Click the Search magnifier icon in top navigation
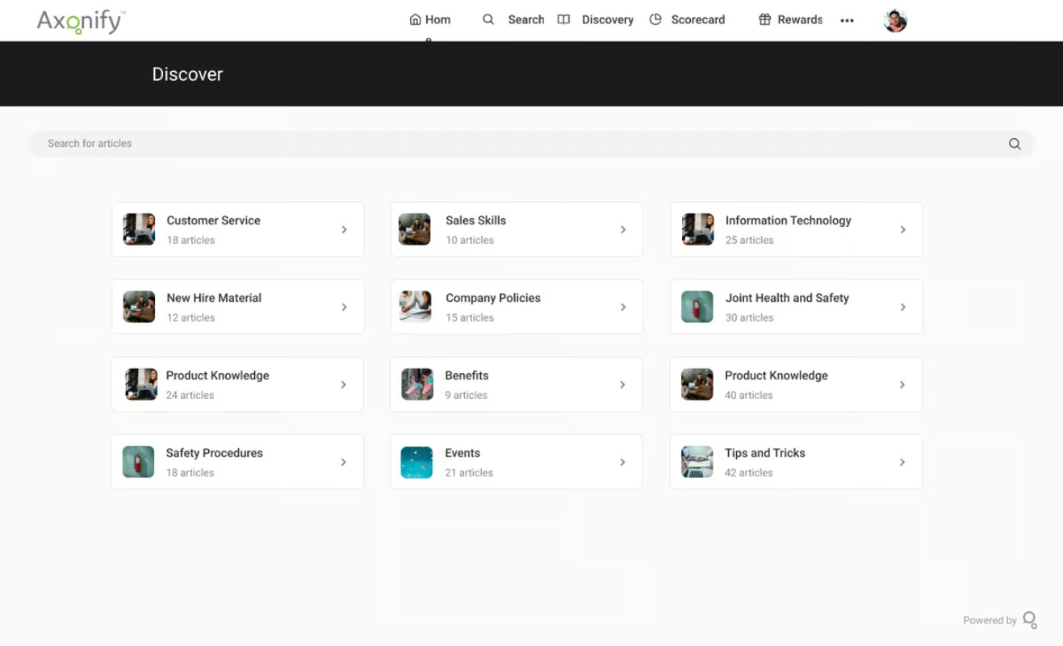The image size is (1063, 646). coord(488,19)
